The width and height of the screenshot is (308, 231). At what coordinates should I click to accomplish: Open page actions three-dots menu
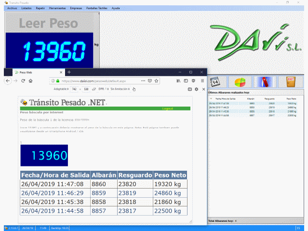pyautogui.click(x=143, y=81)
